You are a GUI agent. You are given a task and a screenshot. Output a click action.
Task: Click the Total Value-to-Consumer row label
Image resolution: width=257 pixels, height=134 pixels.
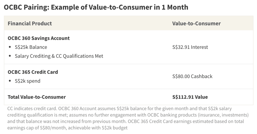coord(37,97)
